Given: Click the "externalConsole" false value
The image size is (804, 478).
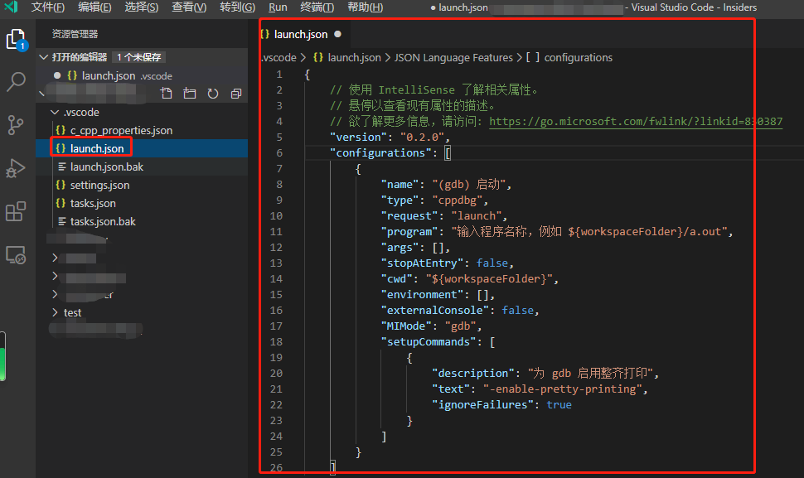Looking at the screenshot, I should (x=517, y=310).
